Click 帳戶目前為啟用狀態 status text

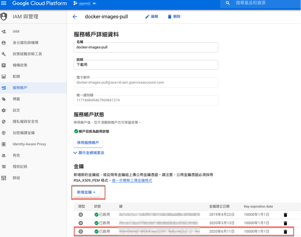point(94,131)
